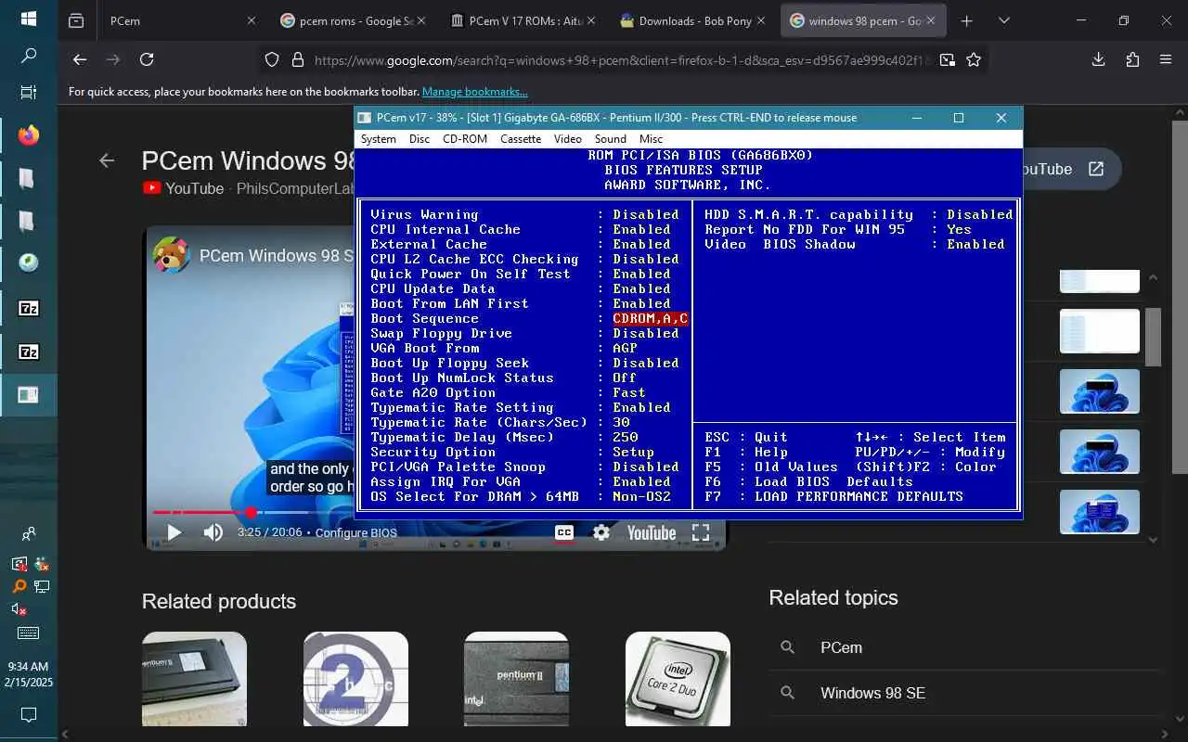Click the muted volume tray icon
Image resolution: width=1188 pixels, height=742 pixels.
coord(19,609)
